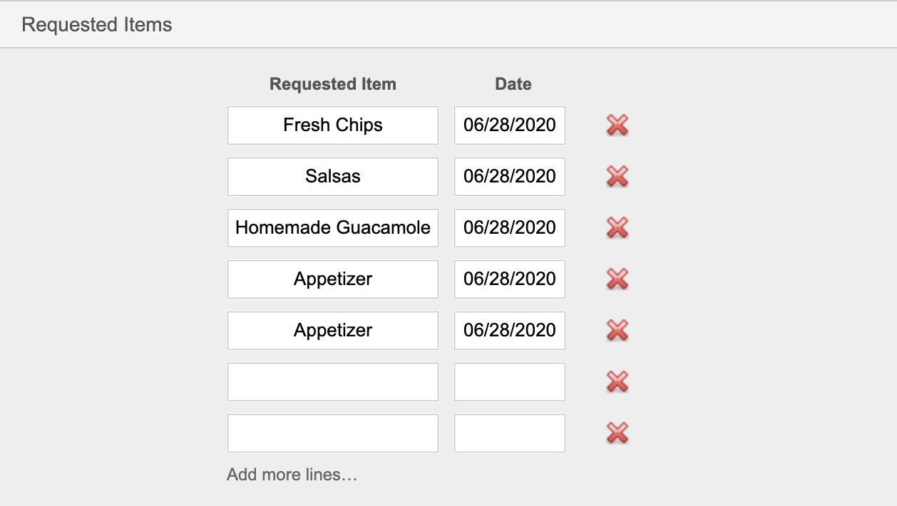Delete the first empty row

click(x=617, y=382)
